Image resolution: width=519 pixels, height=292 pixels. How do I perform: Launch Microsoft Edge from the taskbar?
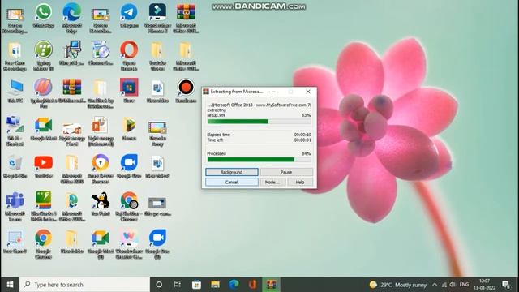(234, 285)
